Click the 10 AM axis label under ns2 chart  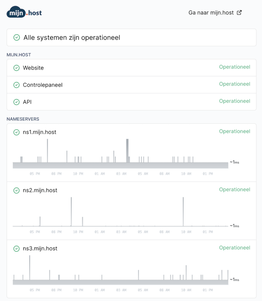click(x=186, y=232)
